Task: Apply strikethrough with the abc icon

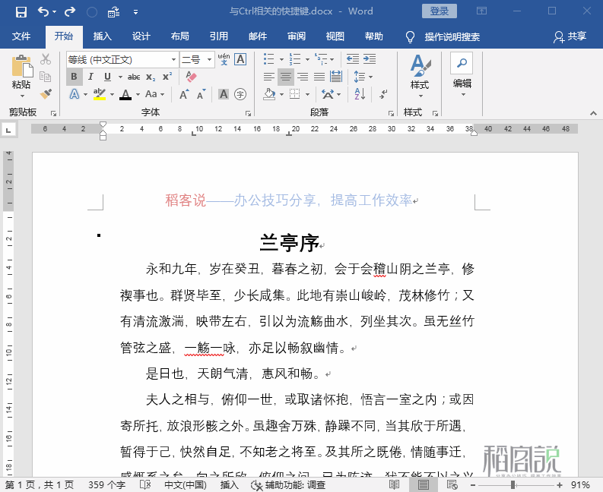Action: (x=134, y=77)
